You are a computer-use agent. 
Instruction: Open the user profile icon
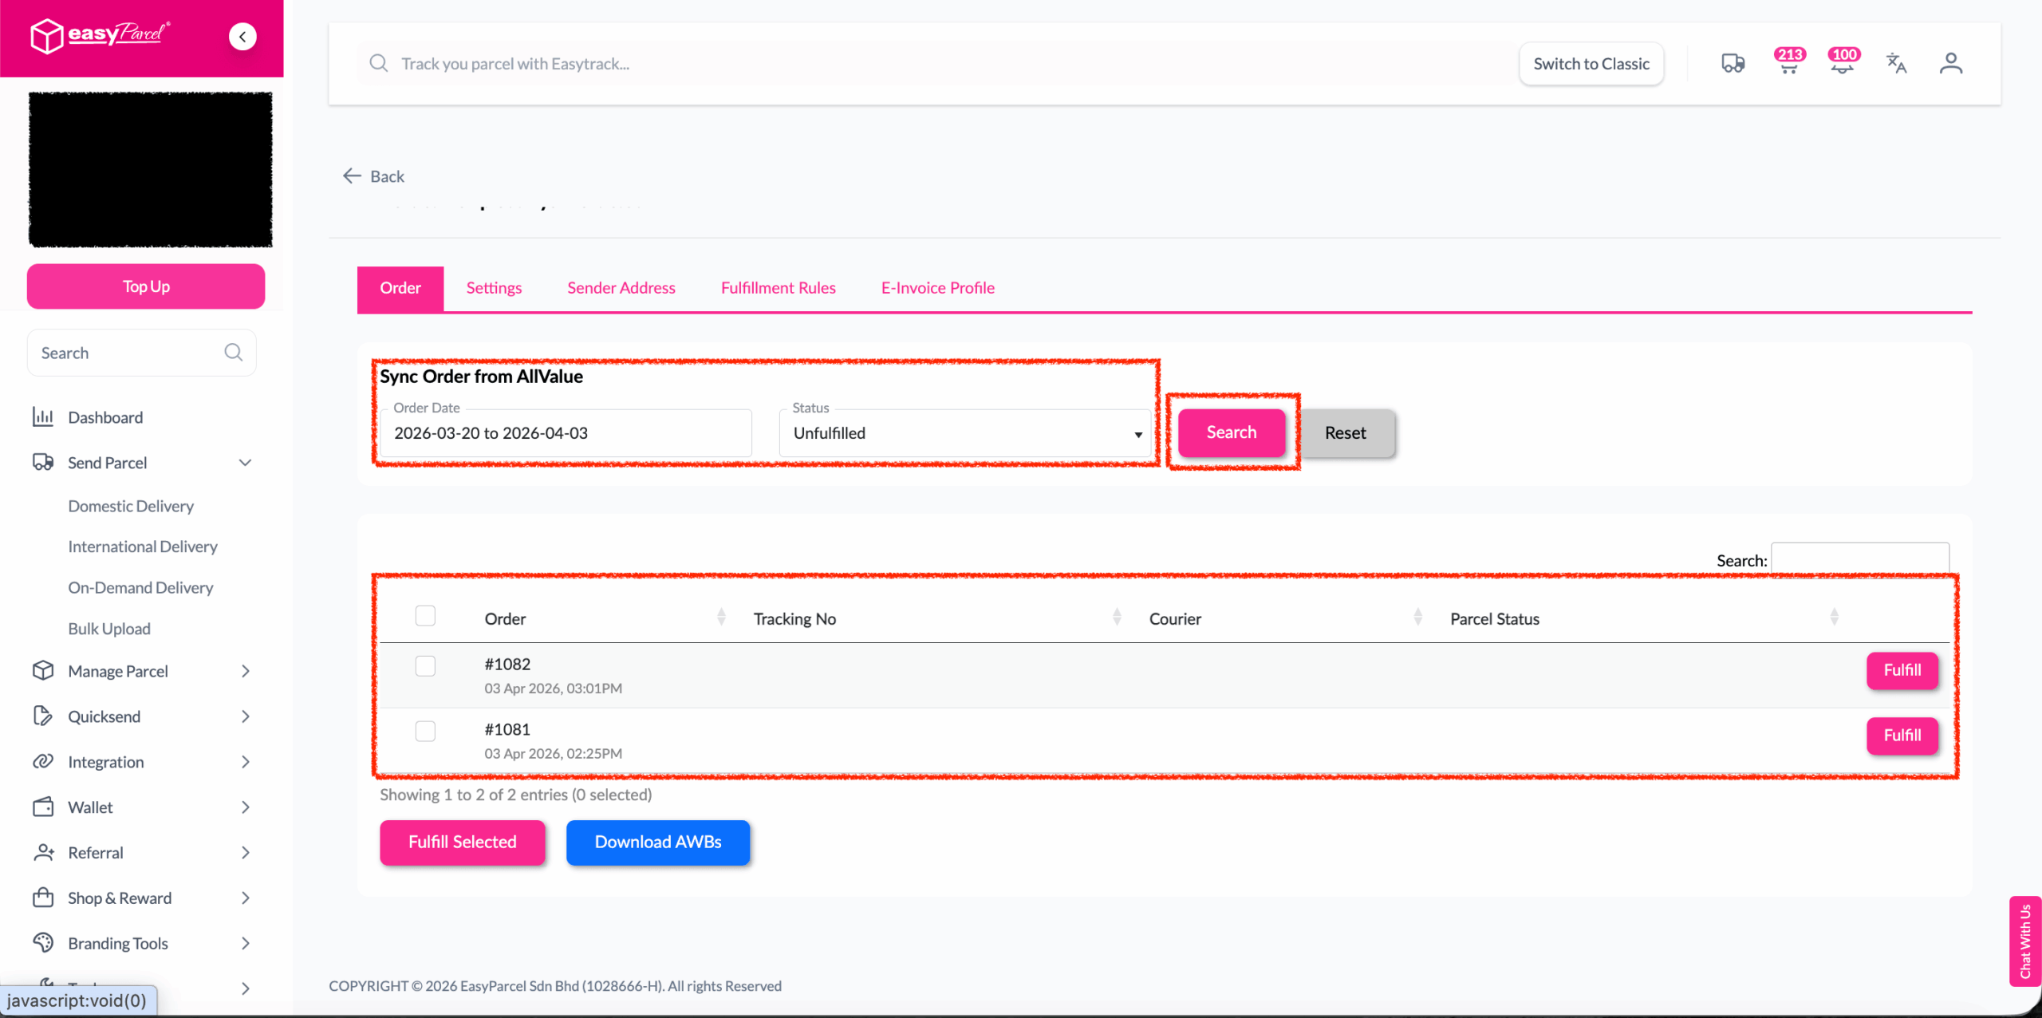pyautogui.click(x=1950, y=64)
